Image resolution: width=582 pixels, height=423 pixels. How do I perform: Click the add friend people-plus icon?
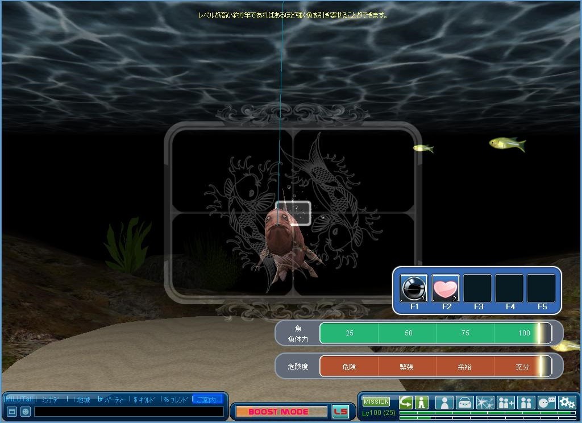pyautogui.click(x=505, y=402)
